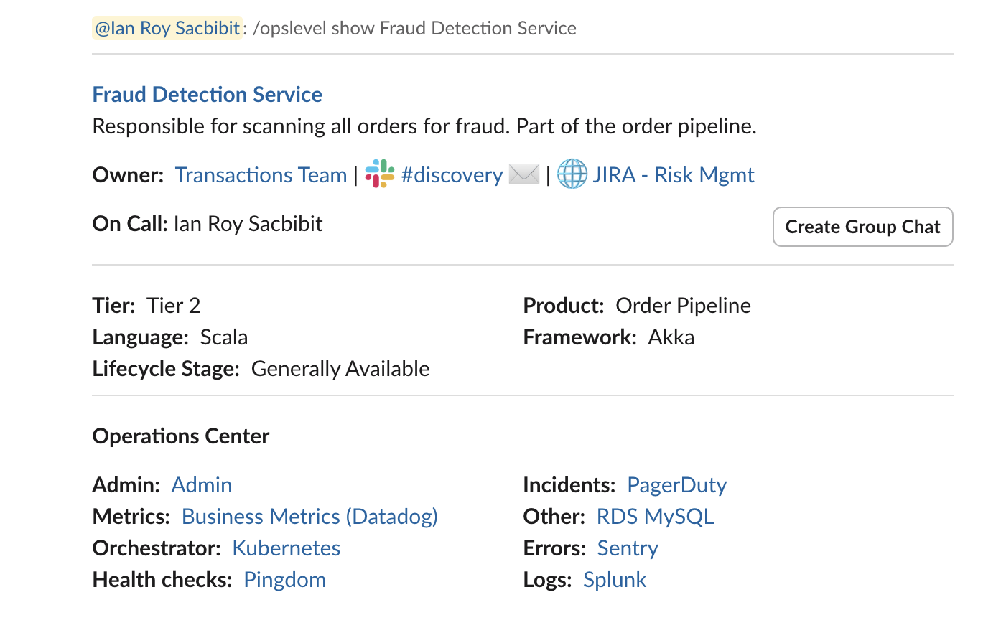
Task: Open the Kubernetes orchestrator link
Action: coord(287,548)
